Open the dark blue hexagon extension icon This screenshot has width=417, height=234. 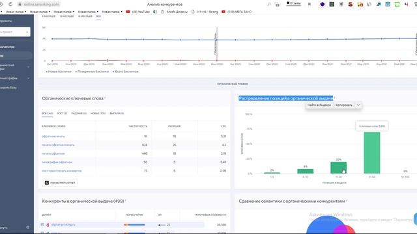point(322,5)
